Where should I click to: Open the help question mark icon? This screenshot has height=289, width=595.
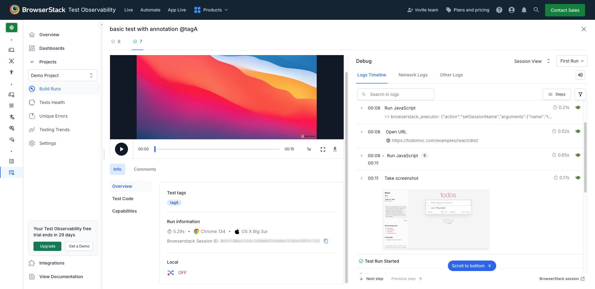click(499, 10)
